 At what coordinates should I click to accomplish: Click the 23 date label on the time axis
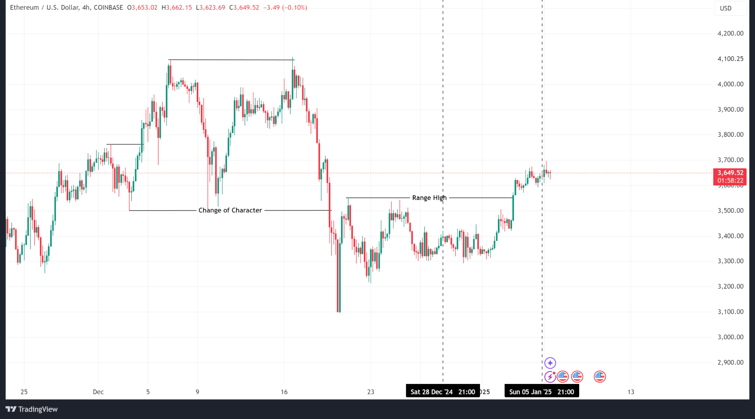[370, 392]
